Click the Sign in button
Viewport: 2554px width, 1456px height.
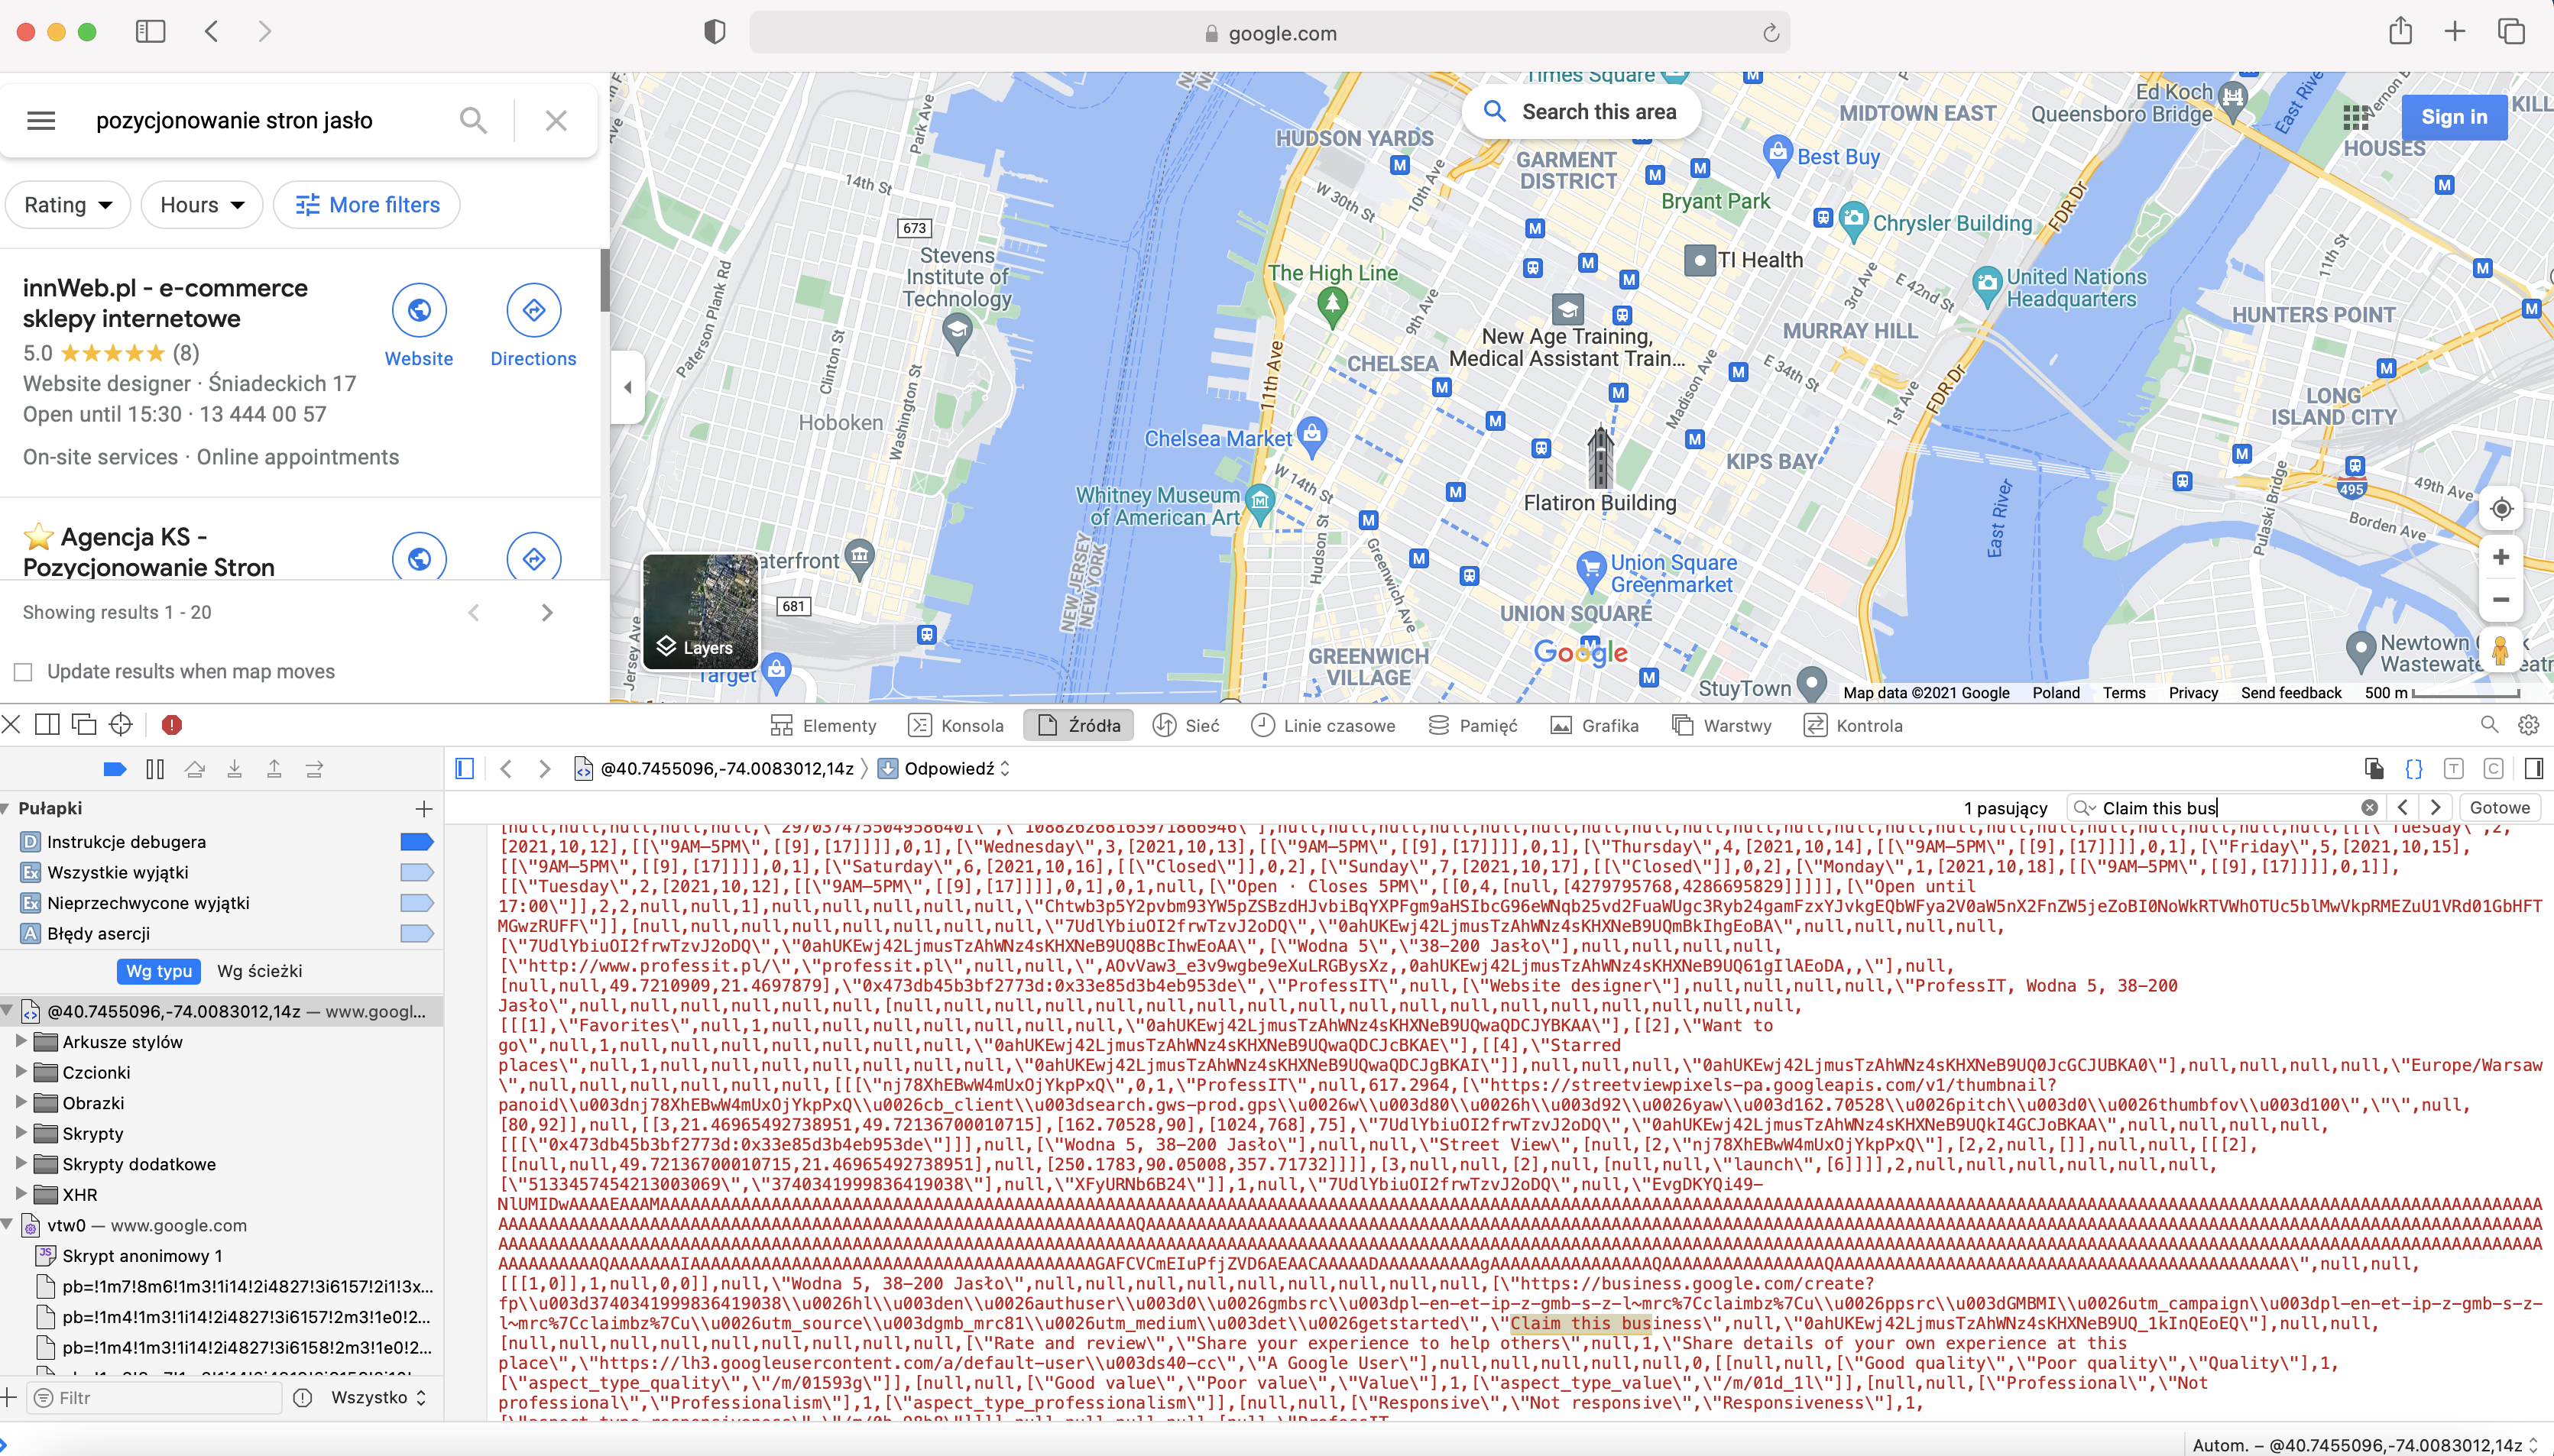pos(2454,117)
